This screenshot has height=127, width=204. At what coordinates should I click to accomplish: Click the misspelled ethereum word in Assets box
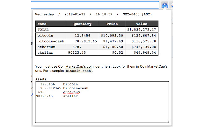tap(71, 92)
